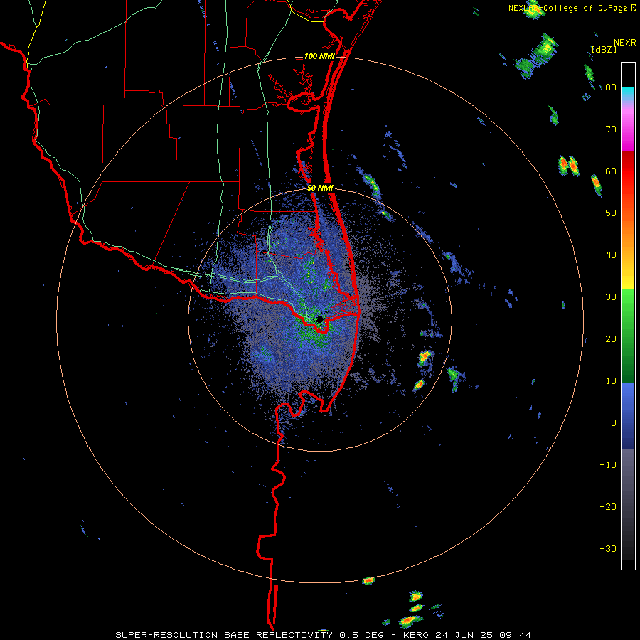The width and height of the screenshot is (640, 640).
Task: Click the [dBZ] unit label above color bar
Action: coord(604,50)
